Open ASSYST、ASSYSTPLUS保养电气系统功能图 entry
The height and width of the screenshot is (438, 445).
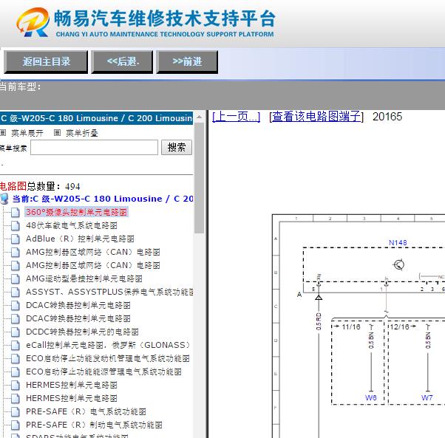109,292
